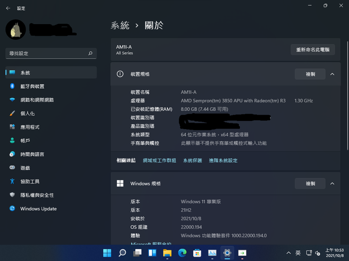Open 藍牙與裝置 settings

click(51, 86)
